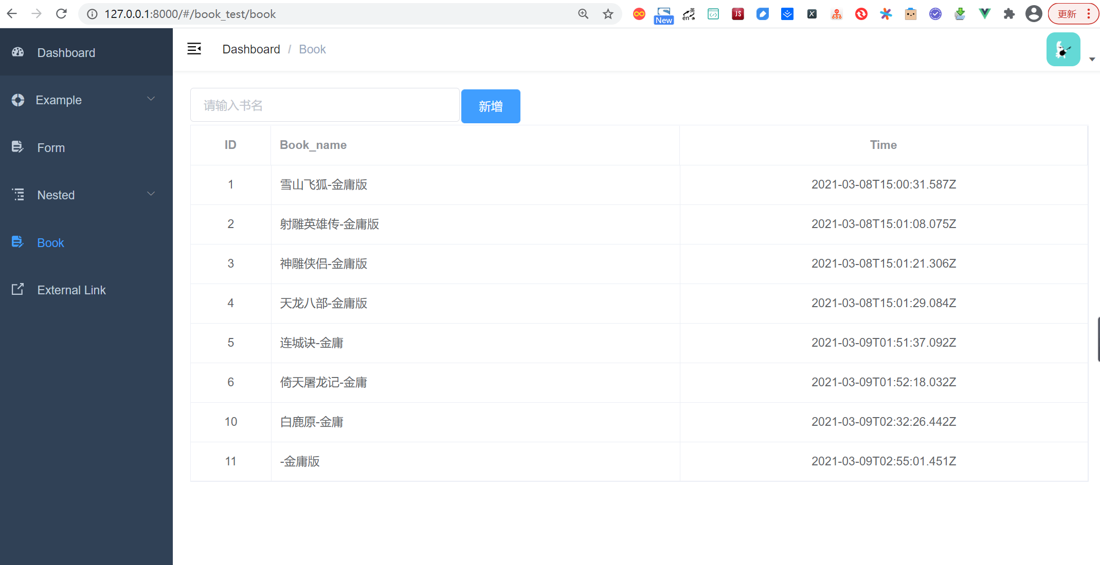Open the green download tray extension
Viewport: 1100px width, 565px height.
960,14
